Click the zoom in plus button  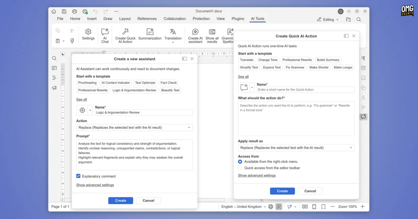click(362, 207)
